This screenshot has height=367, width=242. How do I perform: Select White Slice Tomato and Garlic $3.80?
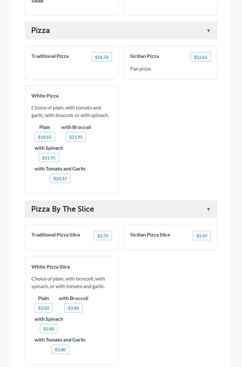[x=60, y=349]
